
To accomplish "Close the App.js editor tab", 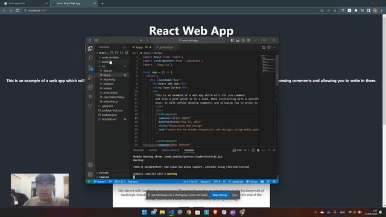I will [x=150, y=47].
